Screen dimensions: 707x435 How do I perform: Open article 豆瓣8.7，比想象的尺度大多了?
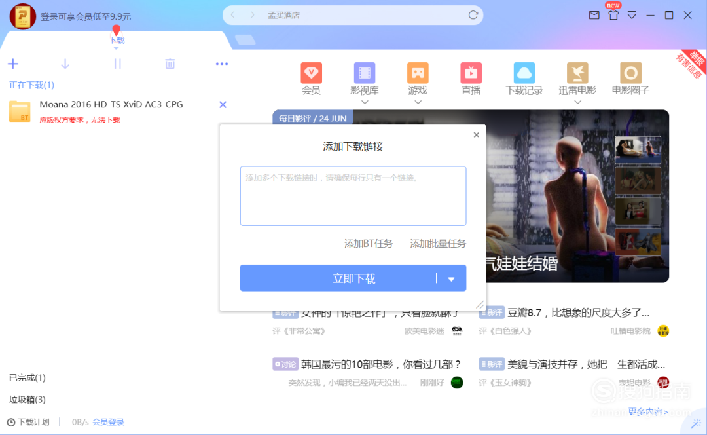click(x=579, y=312)
